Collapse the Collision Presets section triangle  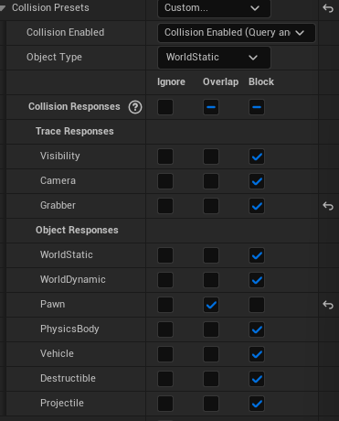[x=3, y=8]
